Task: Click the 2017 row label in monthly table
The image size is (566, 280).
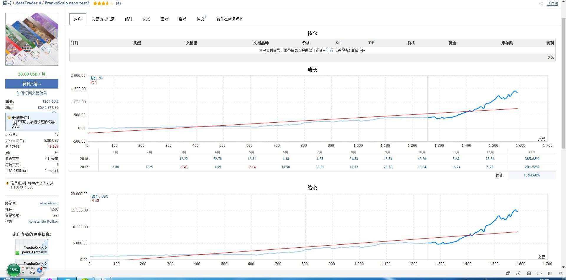Action: coord(84,167)
